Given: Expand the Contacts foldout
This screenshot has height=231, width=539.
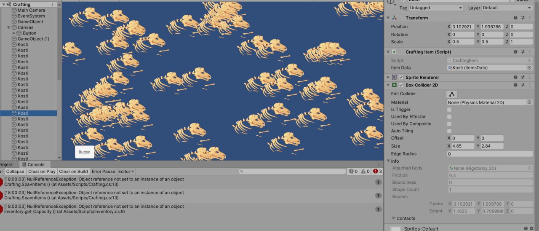Looking at the screenshot, I should click(x=394, y=218).
